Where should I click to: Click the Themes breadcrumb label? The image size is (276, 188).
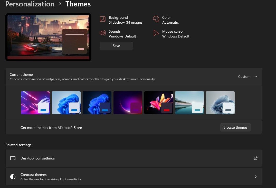coord(78,4)
